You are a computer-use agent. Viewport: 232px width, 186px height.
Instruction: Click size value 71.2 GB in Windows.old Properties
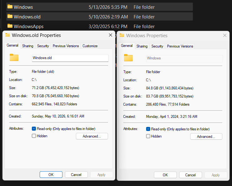pos(56,88)
